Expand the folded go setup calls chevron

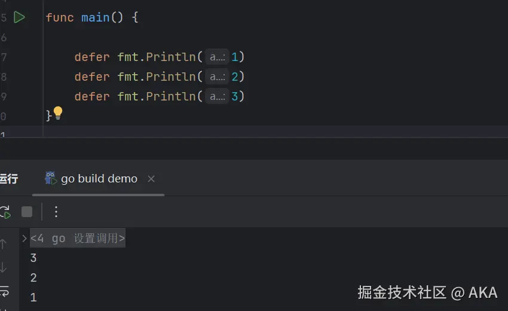click(x=25, y=238)
